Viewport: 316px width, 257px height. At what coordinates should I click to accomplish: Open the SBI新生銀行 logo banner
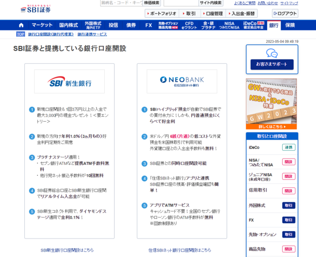coord(70,82)
